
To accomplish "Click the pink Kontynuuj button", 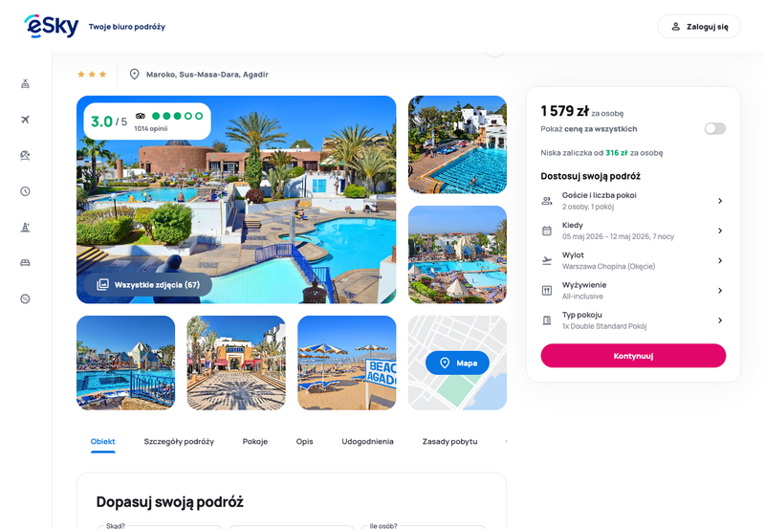I will pyautogui.click(x=633, y=356).
